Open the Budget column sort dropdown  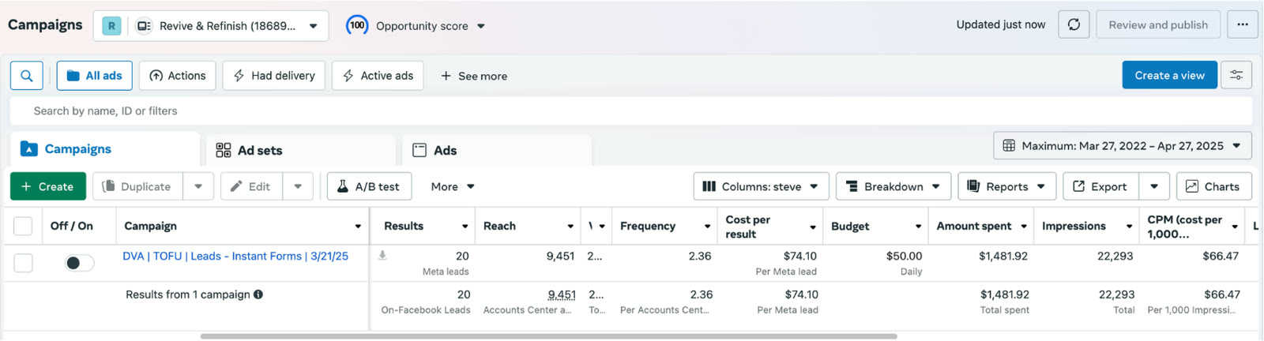click(918, 227)
